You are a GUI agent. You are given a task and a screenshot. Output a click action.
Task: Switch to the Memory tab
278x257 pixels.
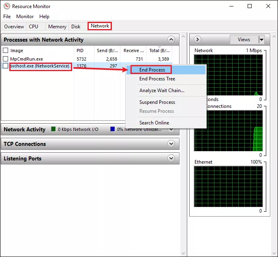click(x=57, y=27)
